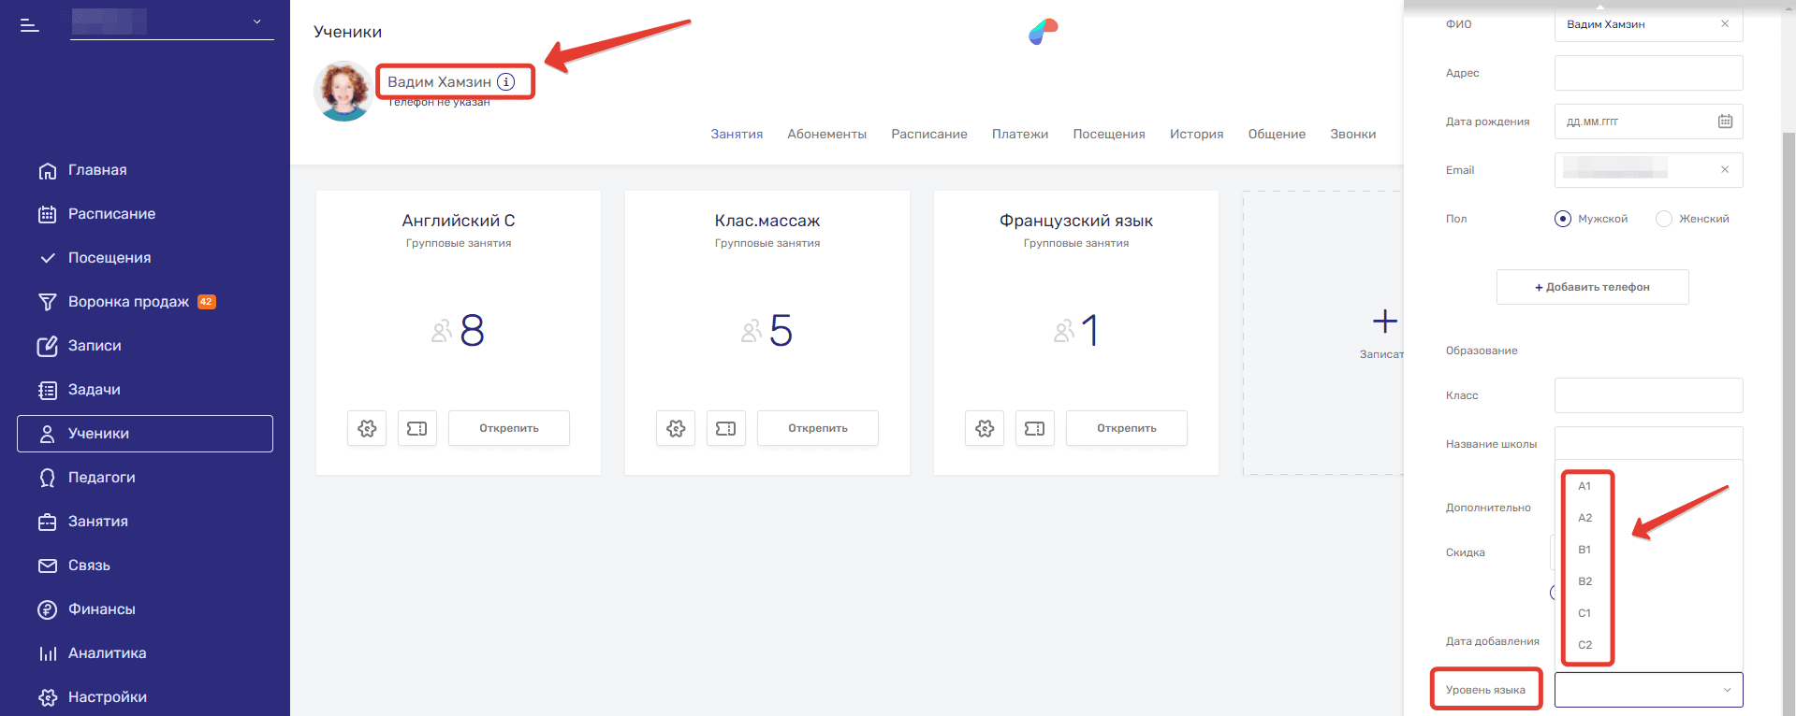The height and width of the screenshot is (716, 1796).
Task: Select Женский gender radio button
Action: pyautogui.click(x=1664, y=219)
